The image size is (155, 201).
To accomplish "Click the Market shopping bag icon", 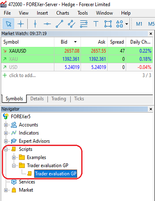I will coord(14,190).
